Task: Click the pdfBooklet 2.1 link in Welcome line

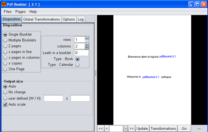Action: (x=151, y=77)
